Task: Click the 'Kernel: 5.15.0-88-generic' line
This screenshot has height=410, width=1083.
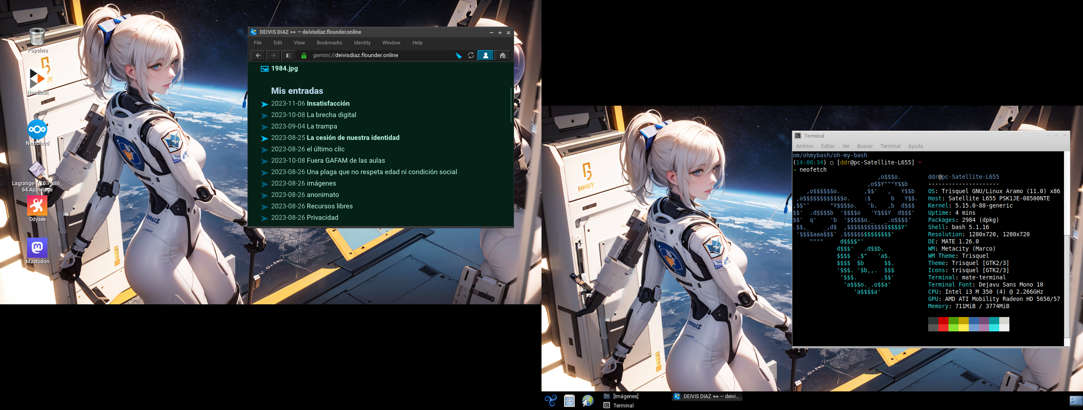Action: [x=970, y=205]
